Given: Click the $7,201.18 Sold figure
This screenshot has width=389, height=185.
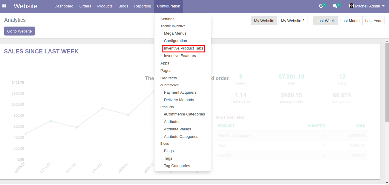Looking at the screenshot, I should (x=291, y=79).
